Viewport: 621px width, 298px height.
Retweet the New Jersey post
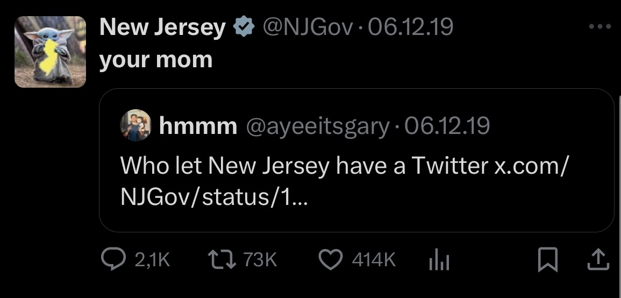click(x=222, y=260)
